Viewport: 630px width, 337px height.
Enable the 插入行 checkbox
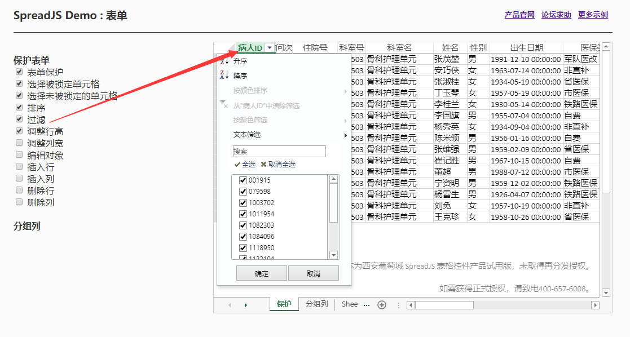[x=19, y=166]
